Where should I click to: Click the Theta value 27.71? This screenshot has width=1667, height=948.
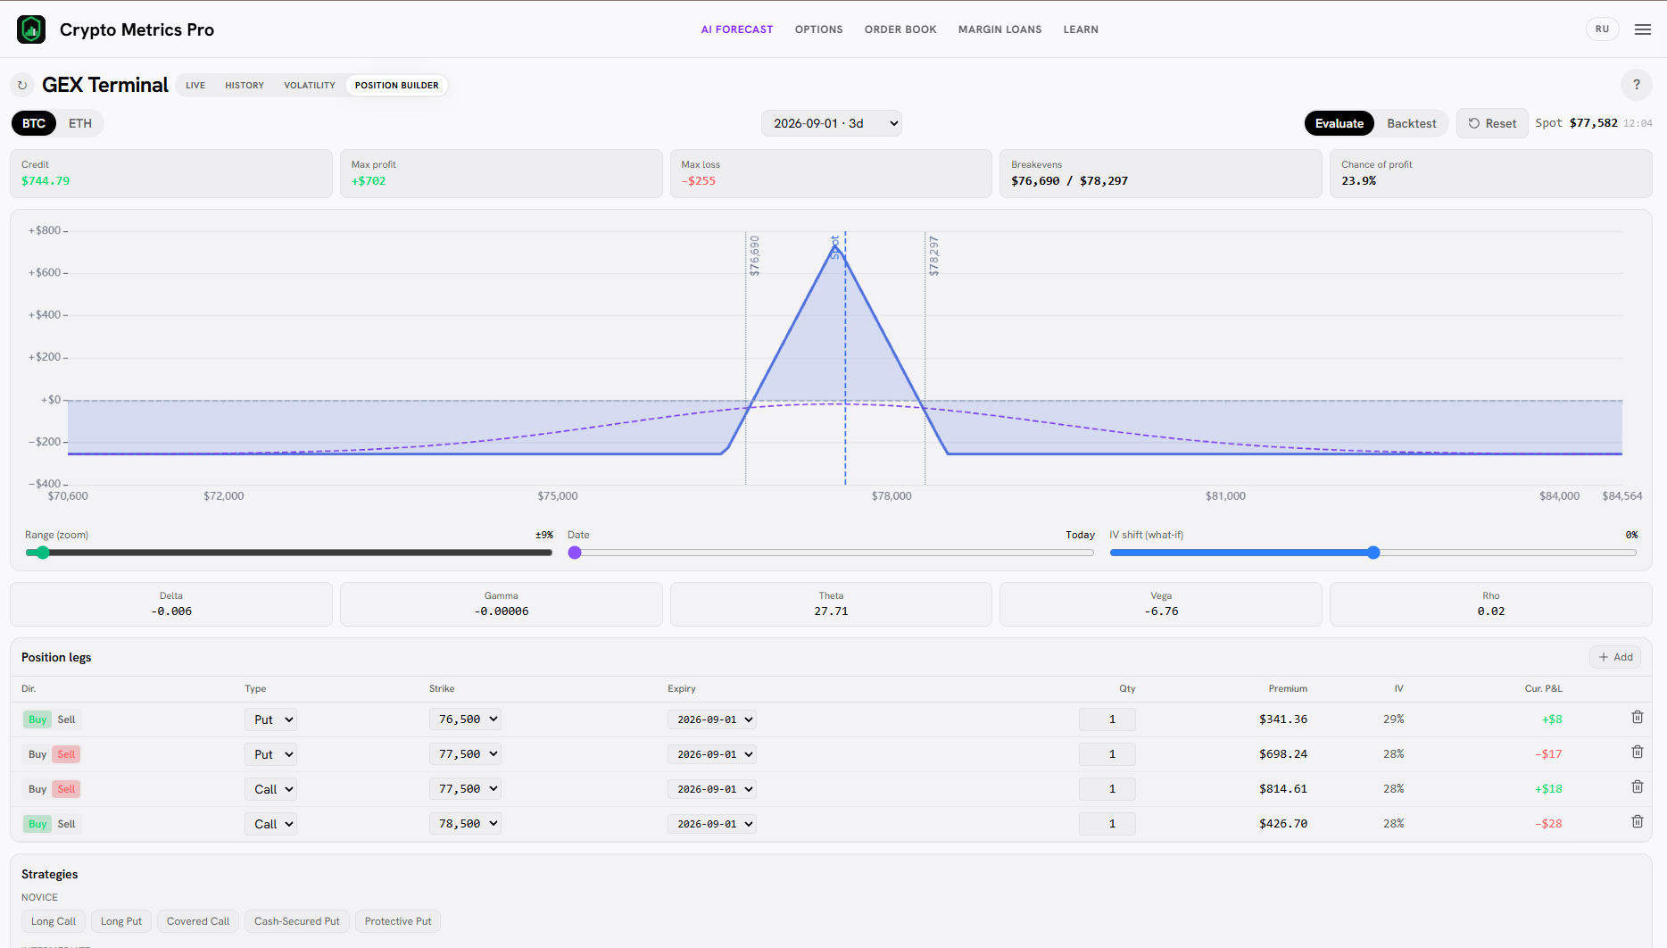[x=831, y=611]
